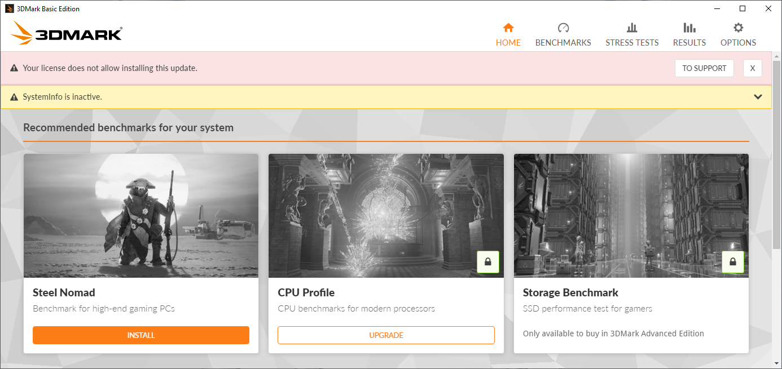The height and width of the screenshot is (369, 782).
Task: Click 'Benchmark for high-end gaming PCs' text
Action: 104,309
